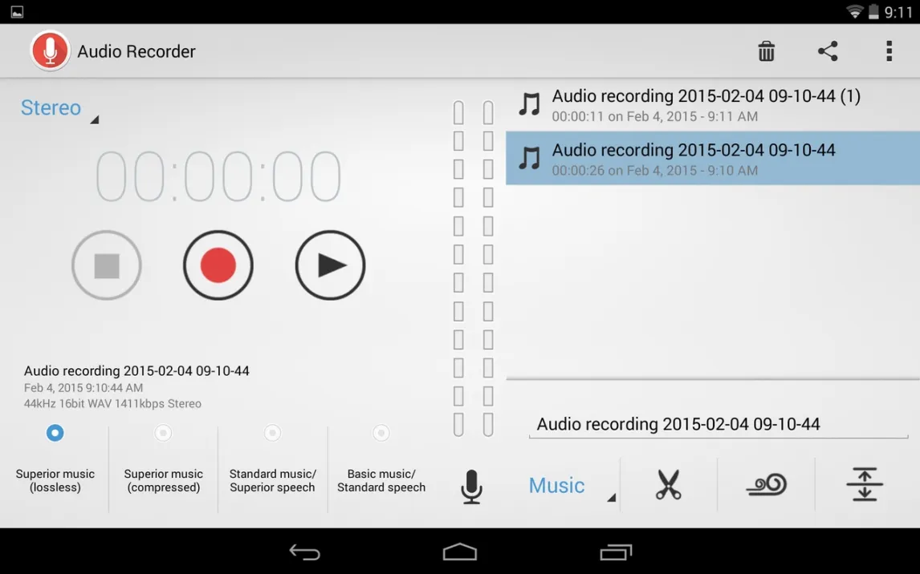Screen dimensions: 920x574
Task: Tap the scissors trim icon
Action: click(668, 485)
